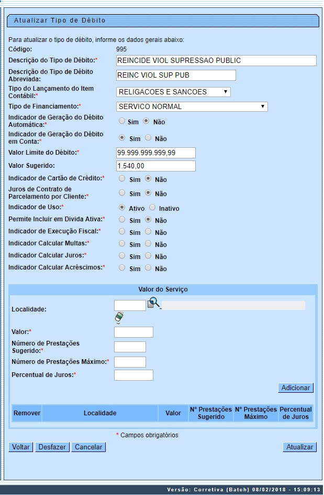This screenshot has width=324, height=495.
Task: Click the Percentual de Juros field
Action: coord(133,375)
